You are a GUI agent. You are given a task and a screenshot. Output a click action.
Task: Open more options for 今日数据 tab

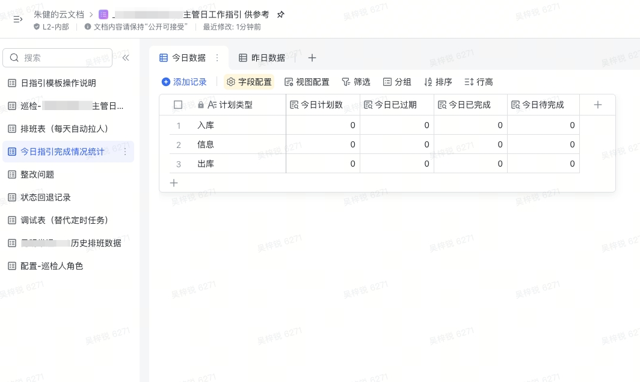[x=217, y=58]
